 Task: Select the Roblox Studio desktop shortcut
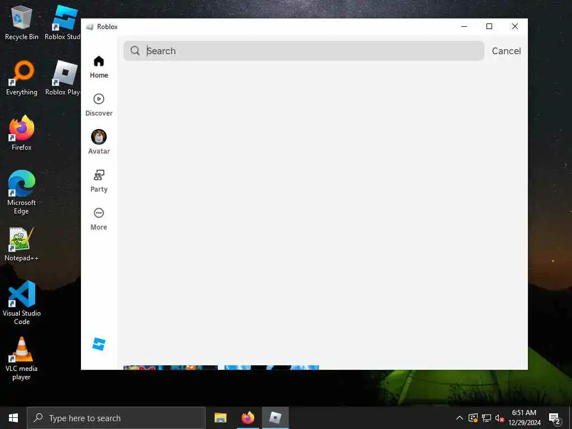click(x=63, y=23)
